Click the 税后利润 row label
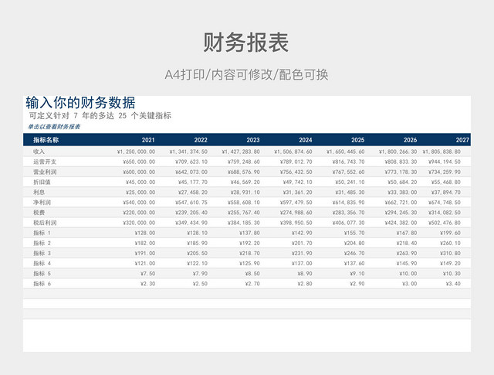The image size is (494, 375). point(45,223)
